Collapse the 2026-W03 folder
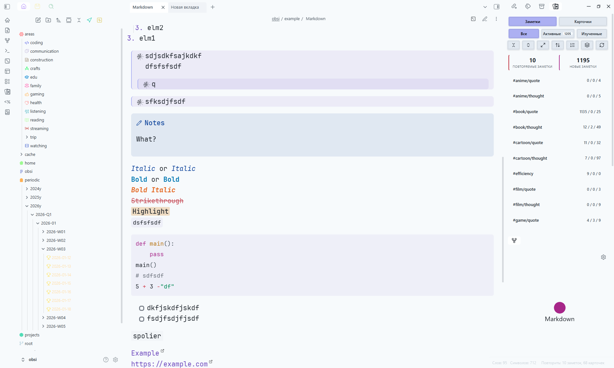614x368 pixels. pos(43,249)
